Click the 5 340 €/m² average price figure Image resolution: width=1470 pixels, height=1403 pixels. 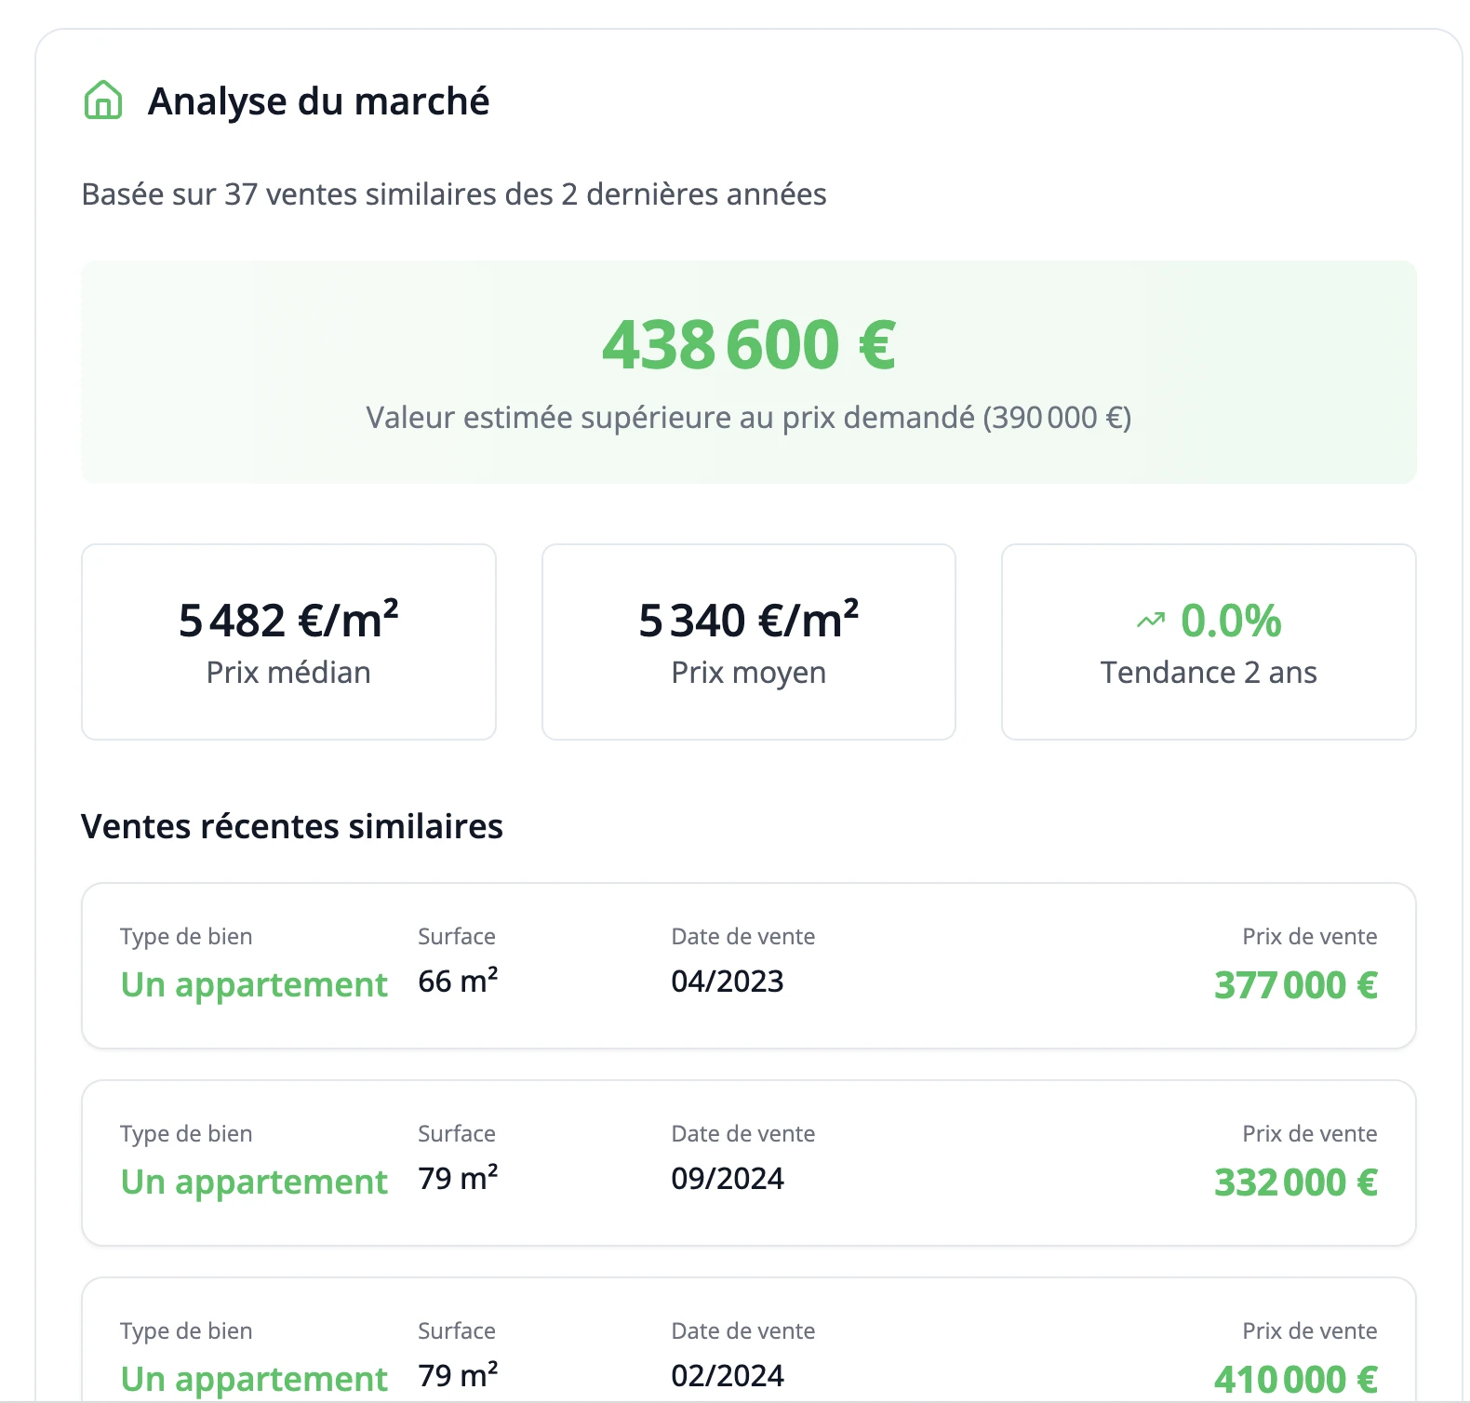point(748,621)
